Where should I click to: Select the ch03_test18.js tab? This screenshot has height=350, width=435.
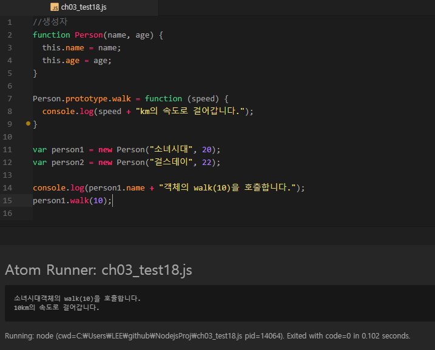tap(79, 7)
